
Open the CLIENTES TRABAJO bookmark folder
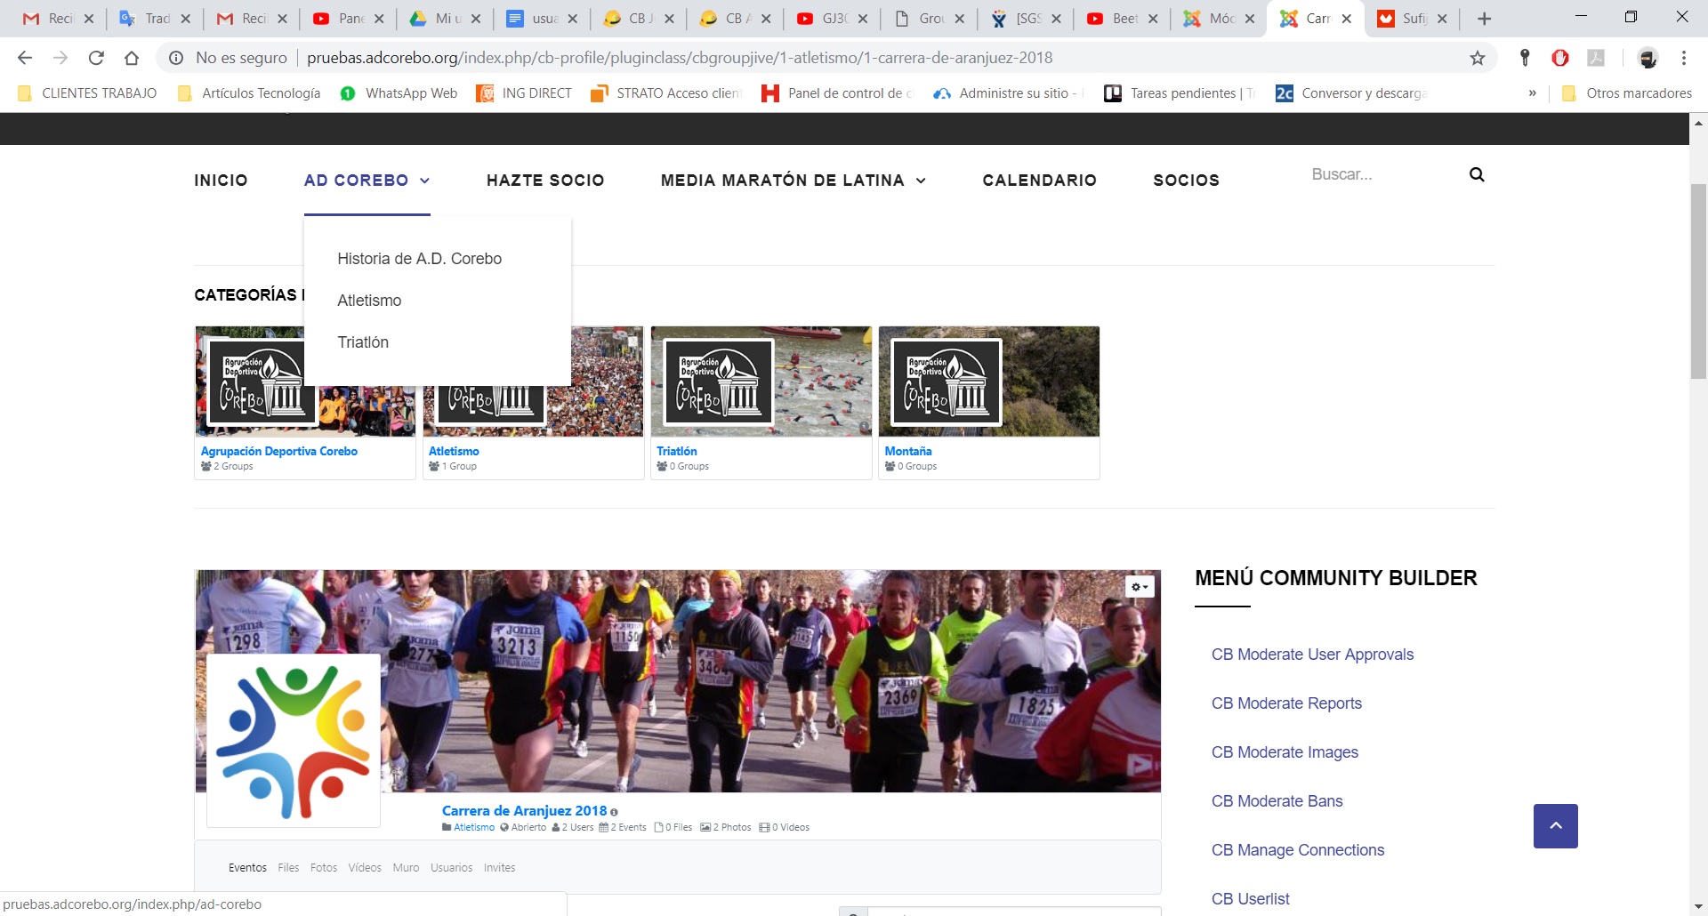click(87, 93)
